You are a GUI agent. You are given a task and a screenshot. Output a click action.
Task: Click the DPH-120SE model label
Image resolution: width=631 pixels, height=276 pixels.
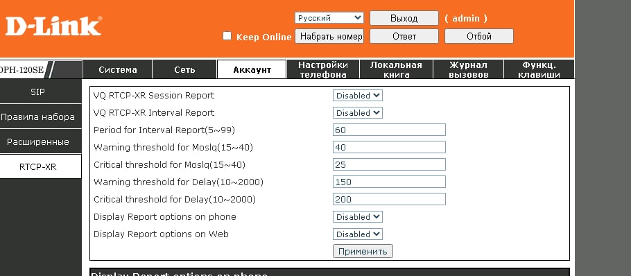pos(22,69)
